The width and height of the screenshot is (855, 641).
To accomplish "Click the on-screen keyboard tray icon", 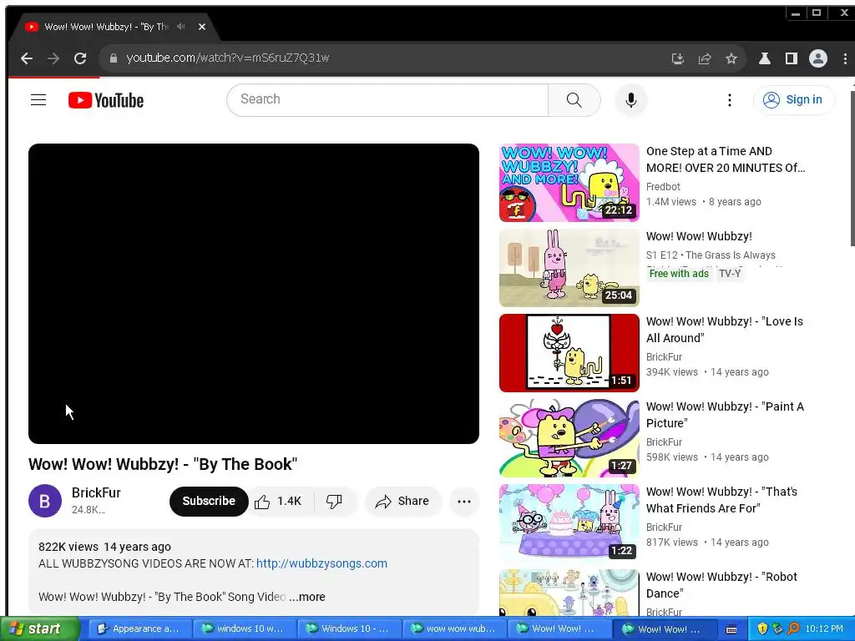I will 731,629.
